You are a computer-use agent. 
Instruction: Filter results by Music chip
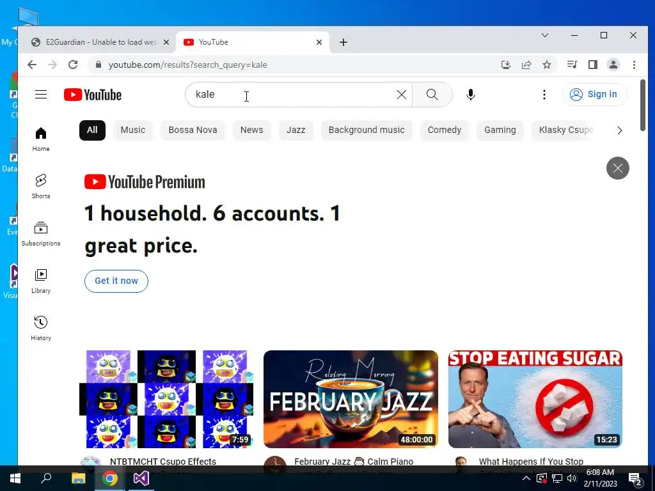tap(133, 130)
